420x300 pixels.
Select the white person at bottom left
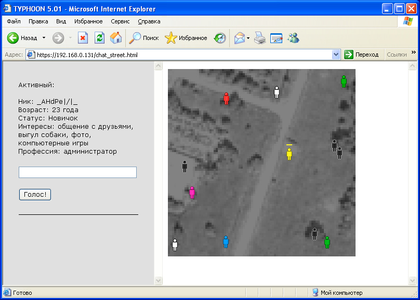[175, 245]
